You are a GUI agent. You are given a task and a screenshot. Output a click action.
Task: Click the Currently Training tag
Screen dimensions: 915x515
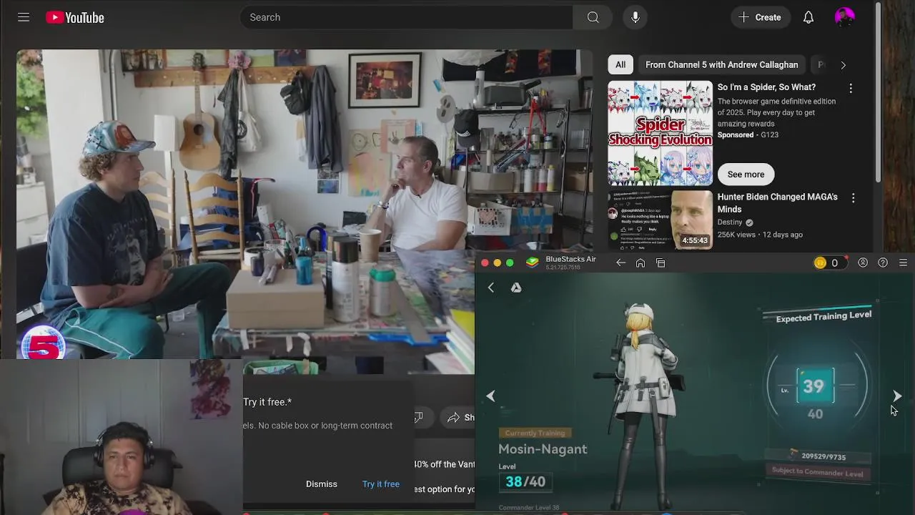pos(535,433)
